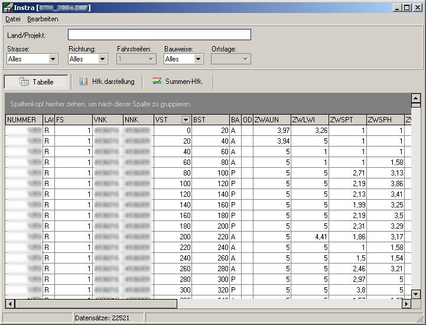Open VST column filter dropdown arrow

[186, 120]
